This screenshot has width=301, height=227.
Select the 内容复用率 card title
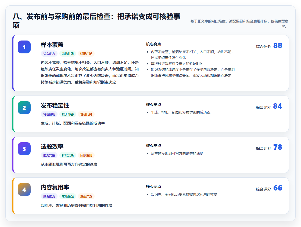55,187
